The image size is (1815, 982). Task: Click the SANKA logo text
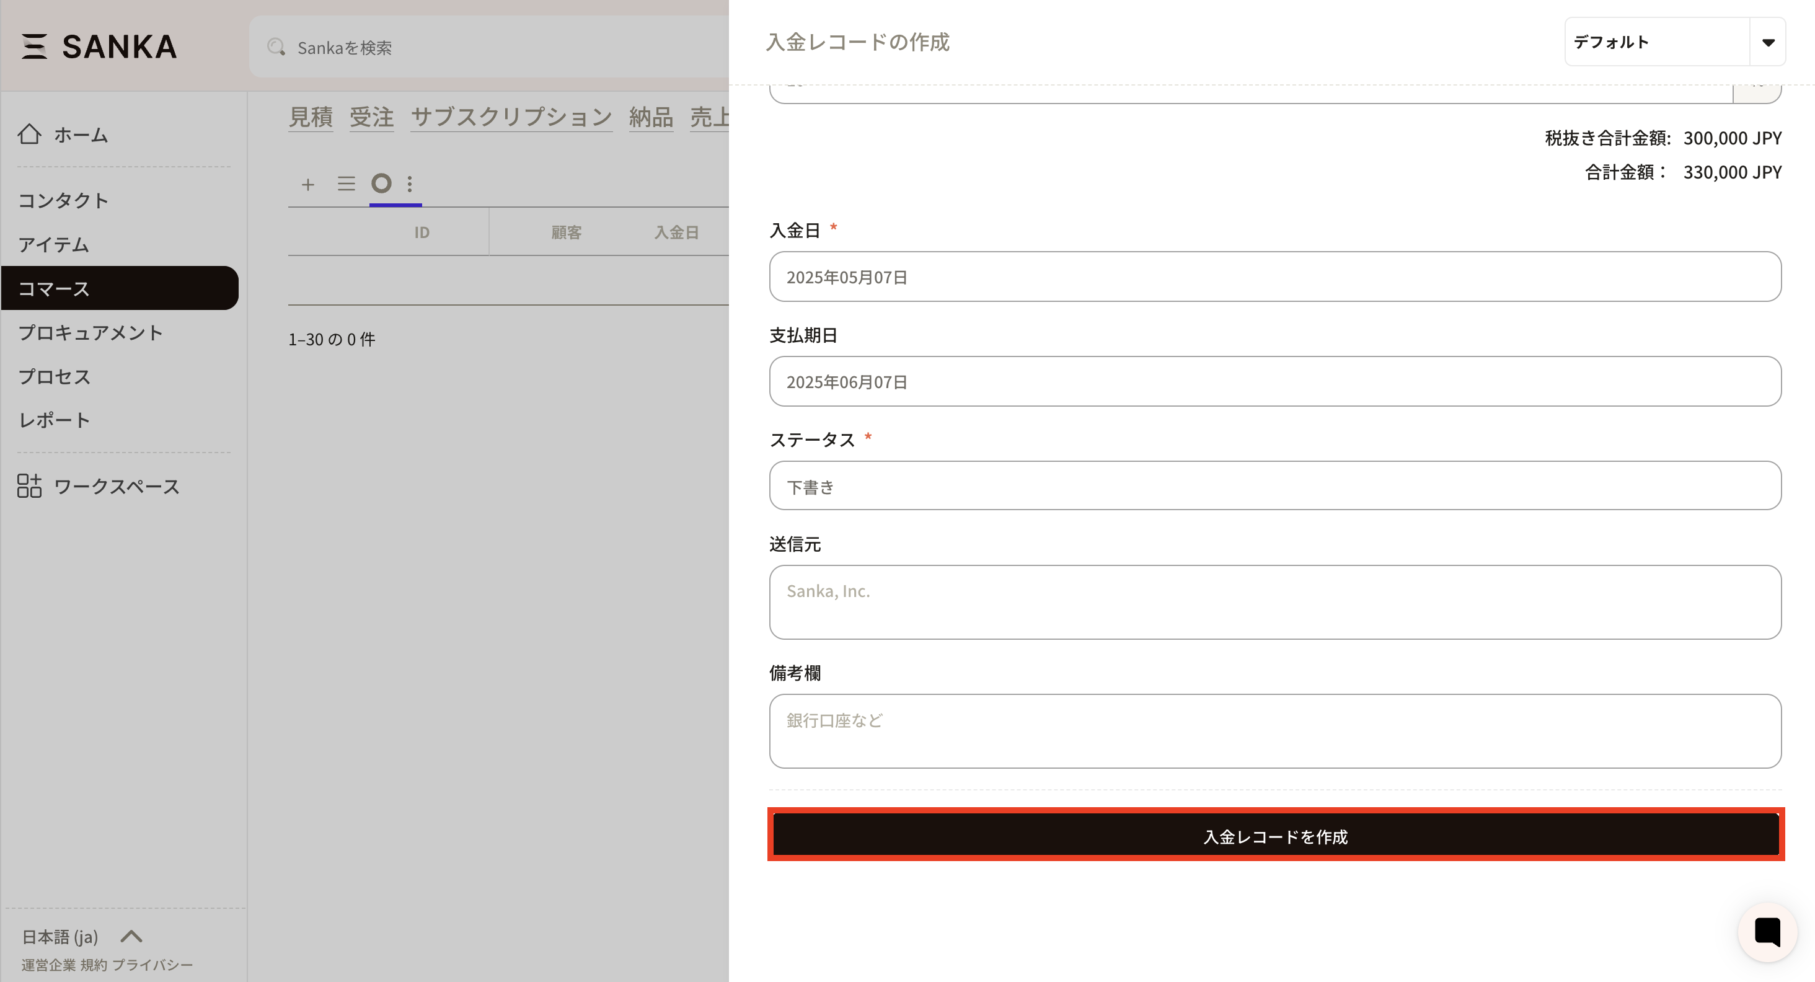click(x=120, y=46)
